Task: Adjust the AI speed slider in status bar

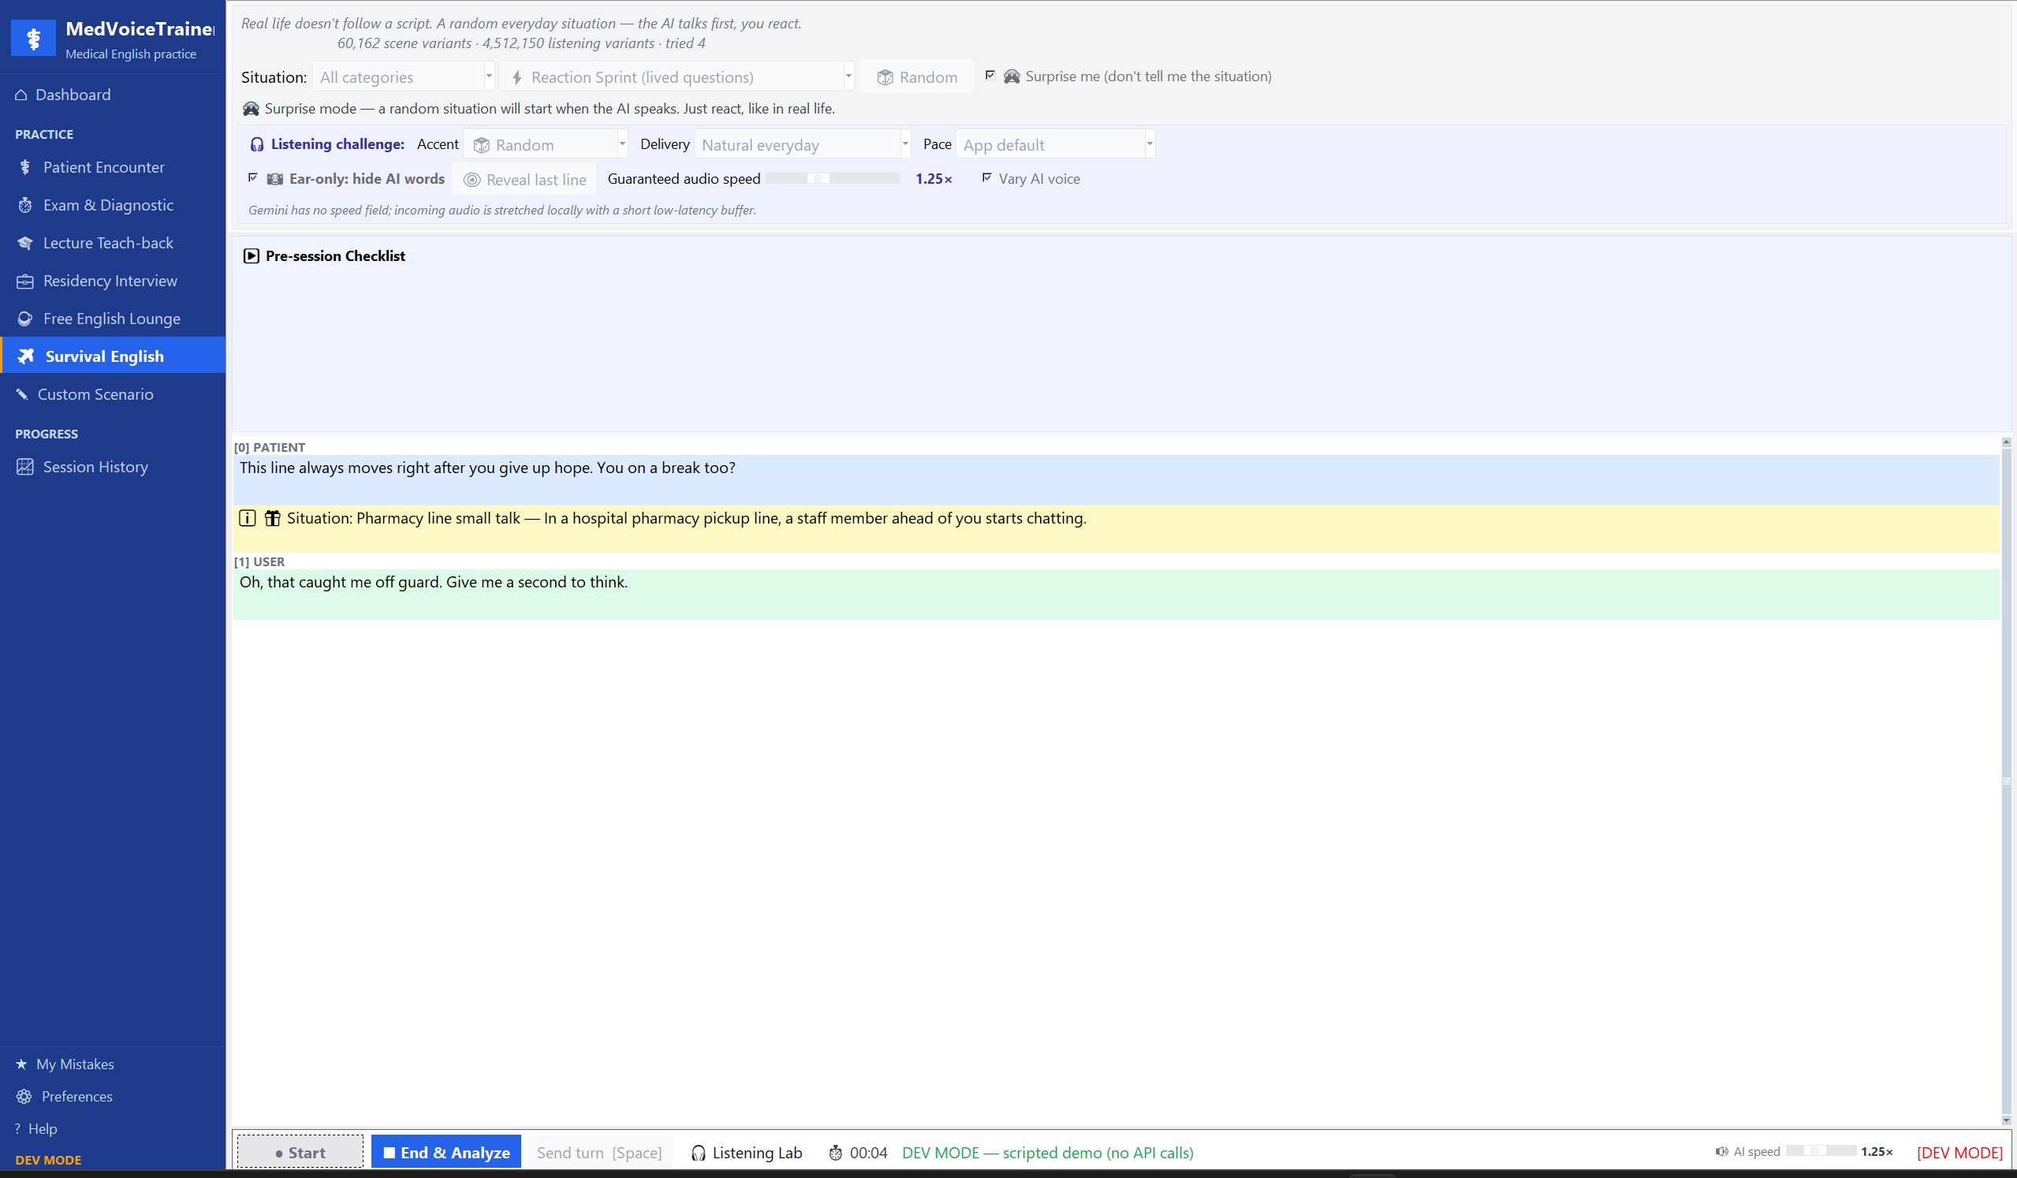Action: [1820, 1150]
